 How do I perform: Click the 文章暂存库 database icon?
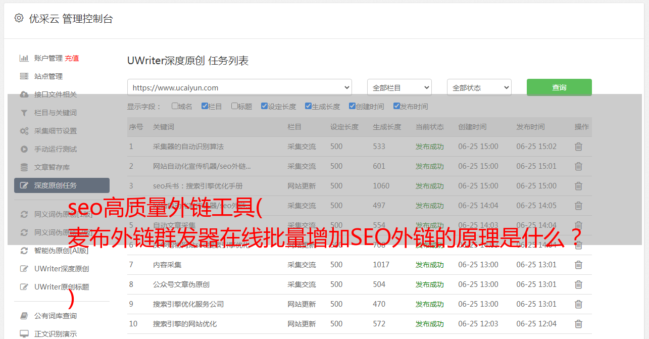(24, 167)
